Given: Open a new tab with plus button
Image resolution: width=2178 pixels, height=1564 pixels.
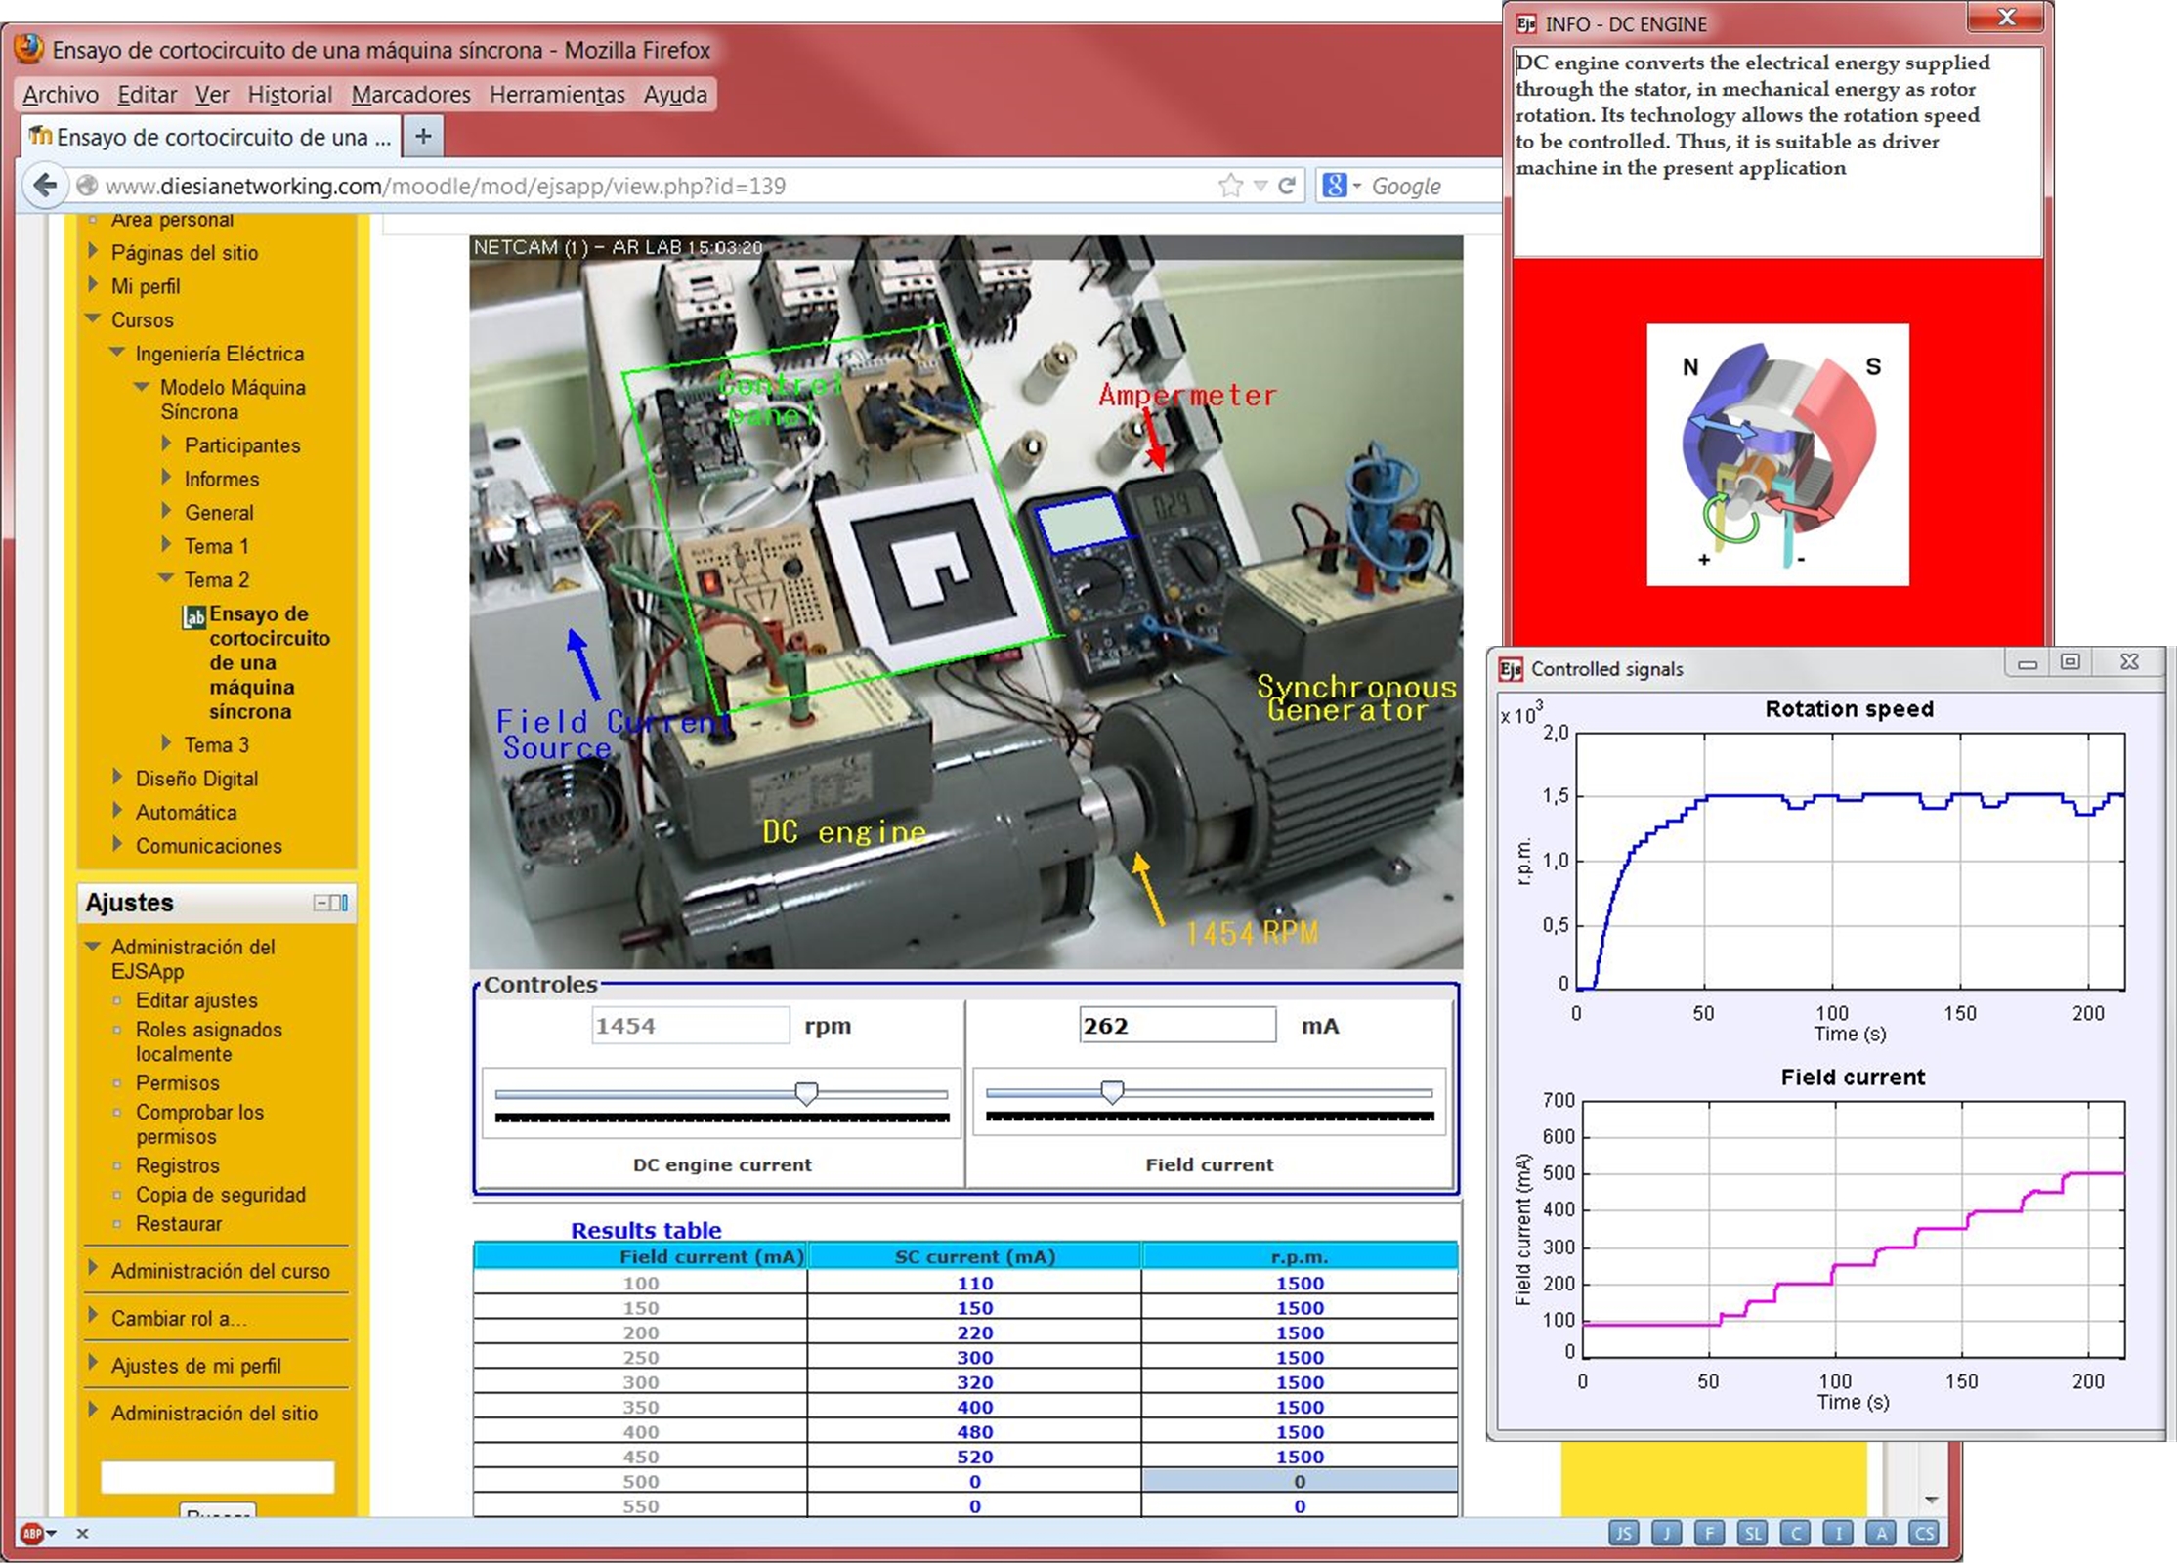Looking at the screenshot, I should coord(423,136).
